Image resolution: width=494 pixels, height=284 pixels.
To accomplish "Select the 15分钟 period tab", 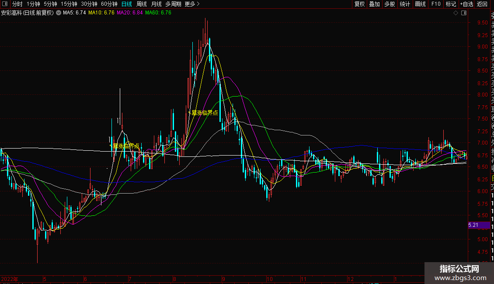I will point(69,4).
